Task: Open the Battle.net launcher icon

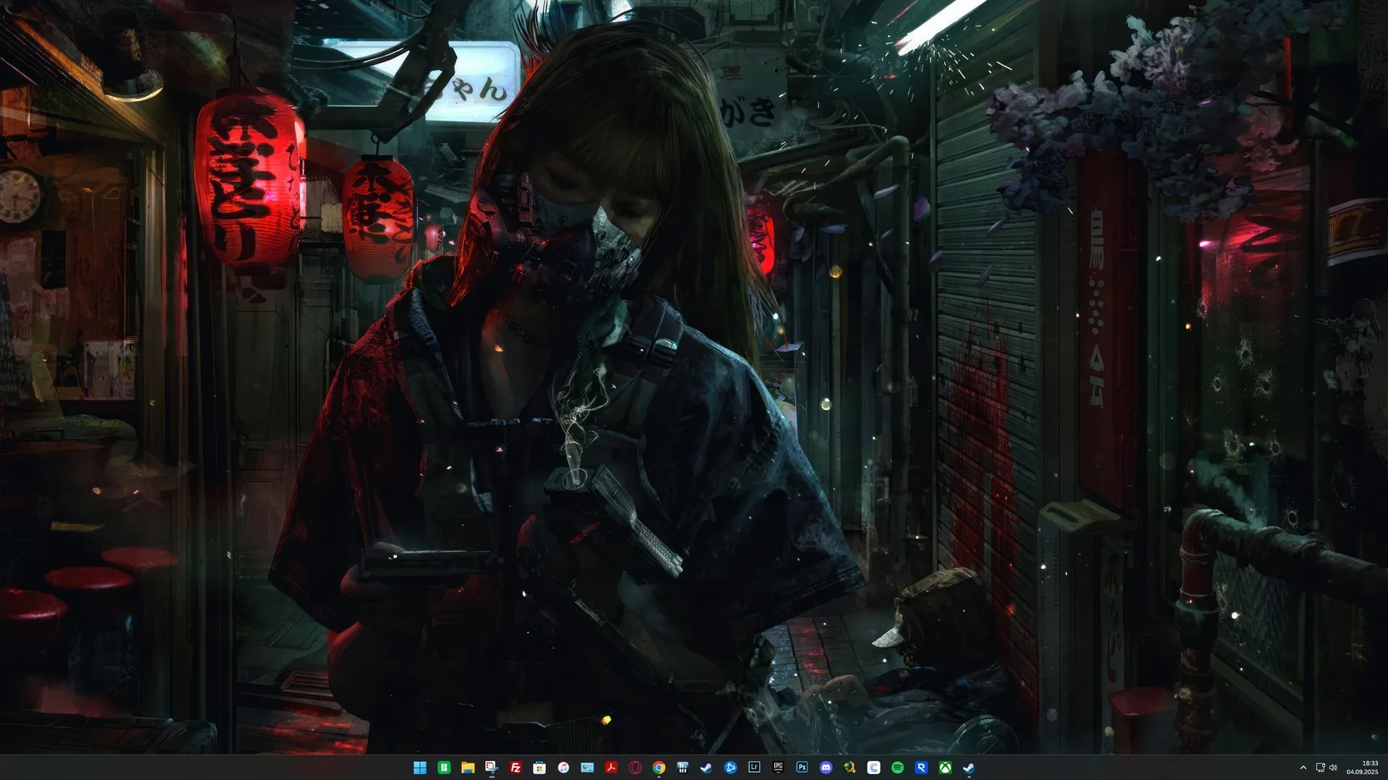Action: (x=730, y=768)
